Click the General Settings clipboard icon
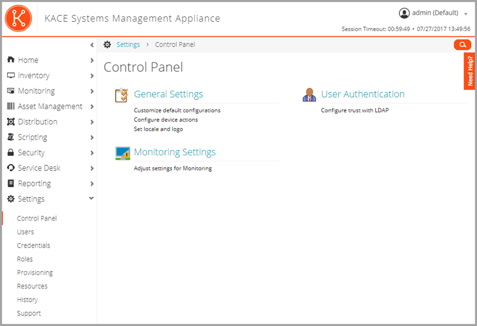Image resolution: width=477 pixels, height=326 pixels. click(x=122, y=95)
